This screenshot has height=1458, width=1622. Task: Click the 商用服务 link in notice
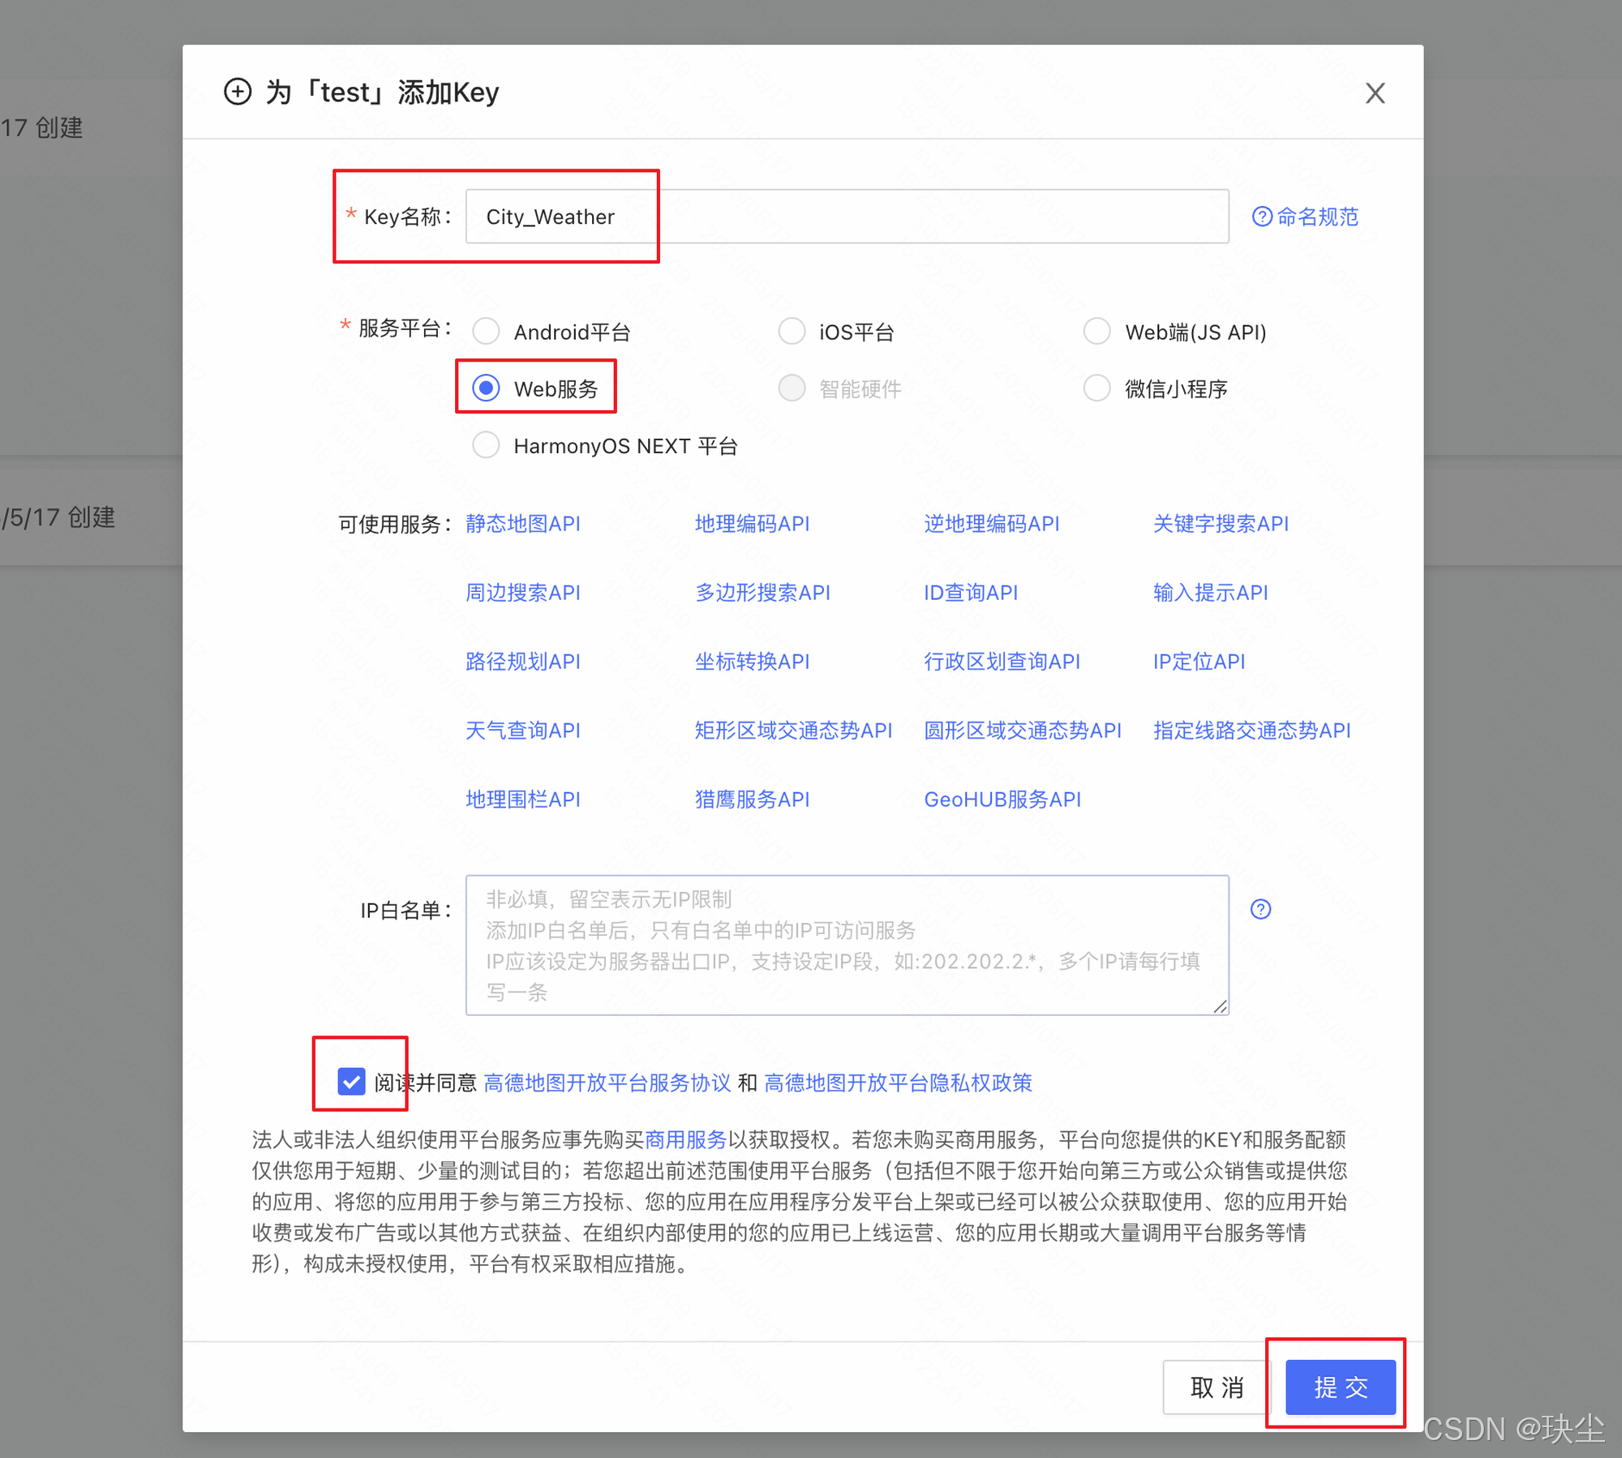(685, 1139)
